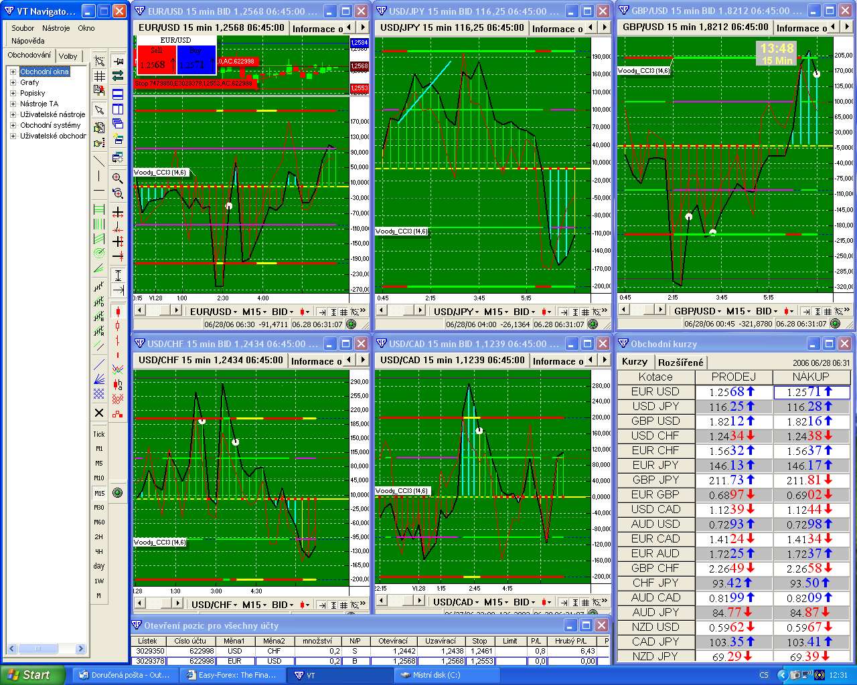Click the vertical scale I-beam icon
The width and height of the screenshot is (857, 685).
pos(118,275)
